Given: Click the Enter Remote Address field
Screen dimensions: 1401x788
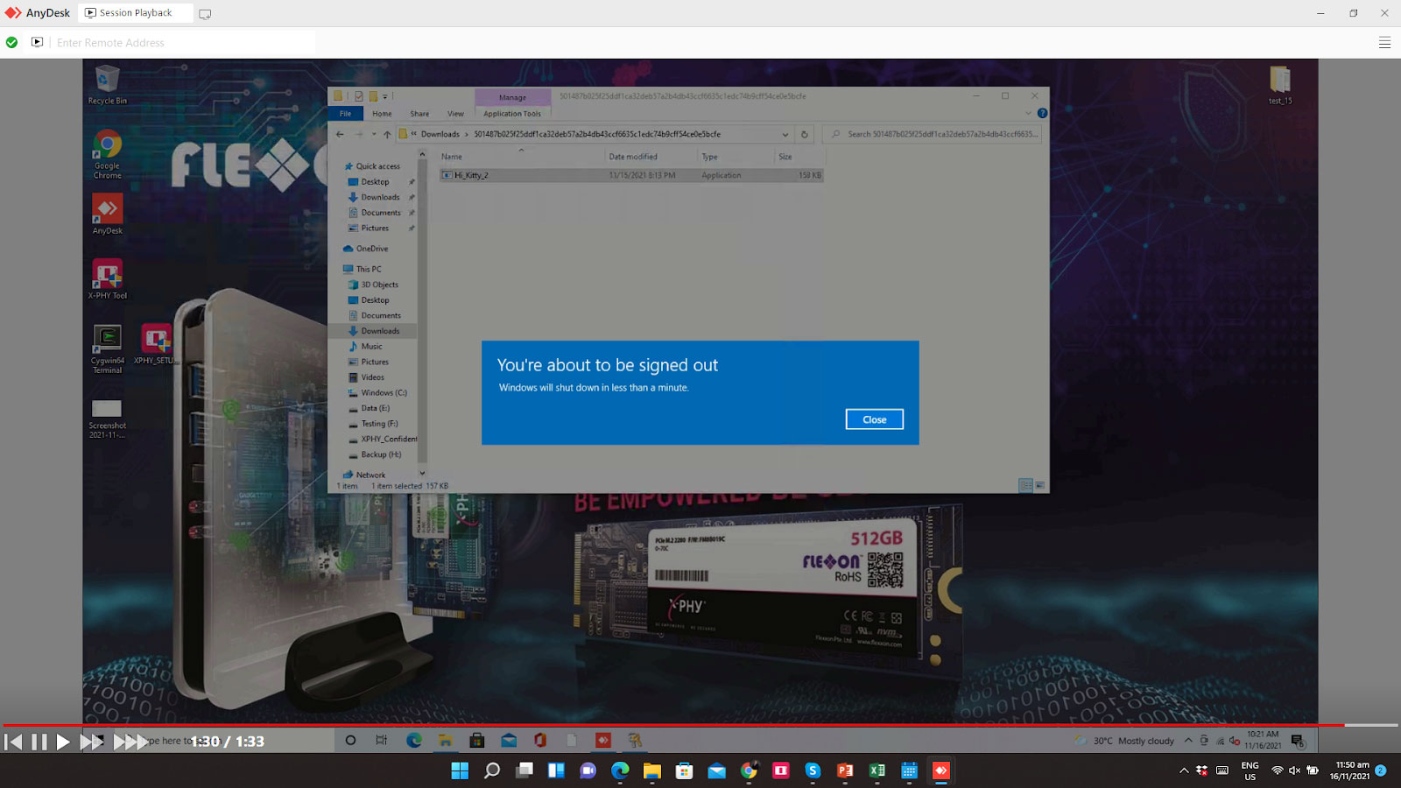Looking at the screenshot, I should (184, 42).
